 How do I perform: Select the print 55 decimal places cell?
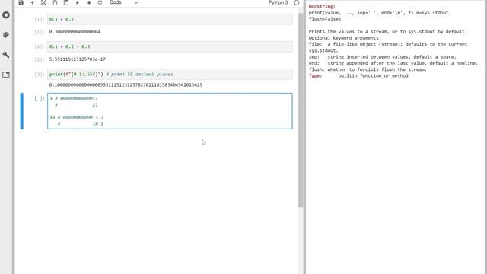click(x=170, y=75)
